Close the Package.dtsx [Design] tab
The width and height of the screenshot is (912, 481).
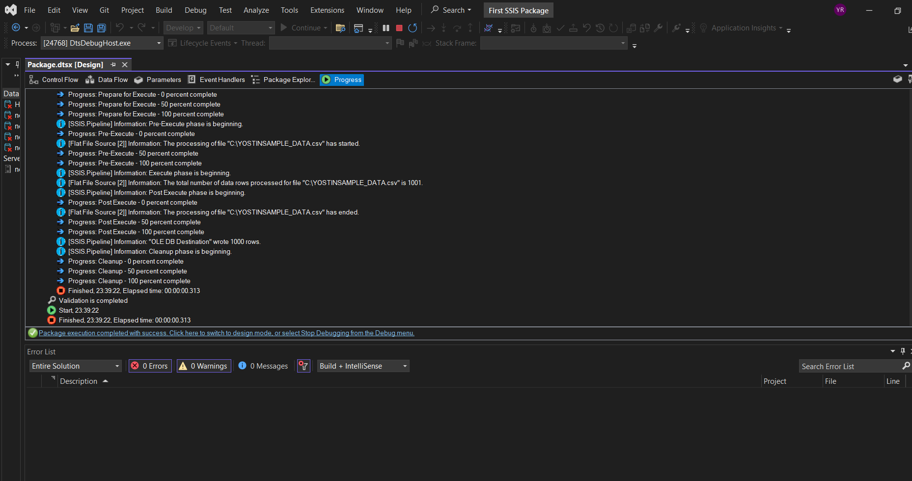click(125, 64)
